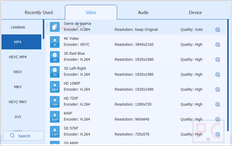Image resolution: width=232 pixels, height=146 pixels.
Task: Choose the HD 1080P preset title
Action: tap(72, 83)
